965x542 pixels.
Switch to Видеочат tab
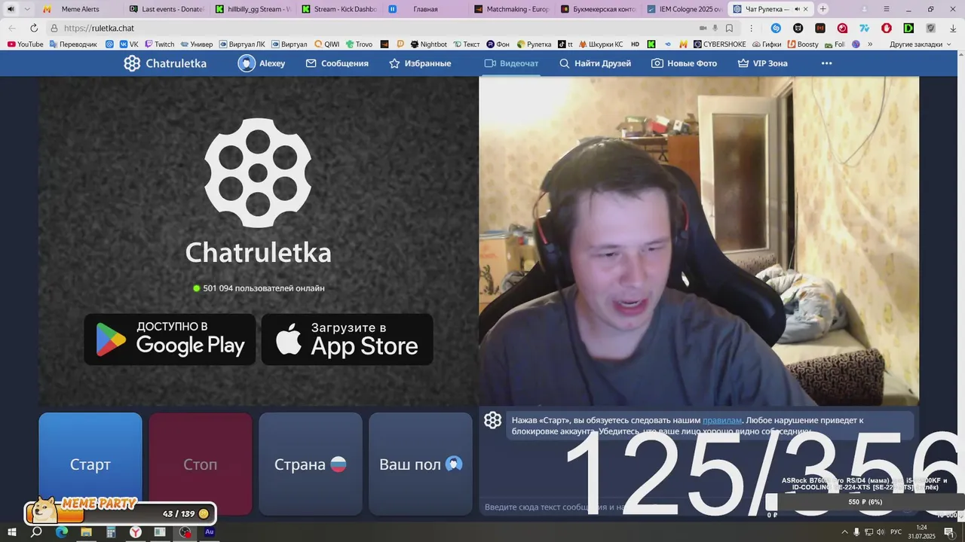[511, 63]
